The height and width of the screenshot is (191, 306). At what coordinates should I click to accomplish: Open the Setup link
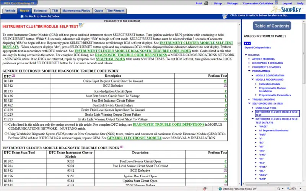click(218, 3)
